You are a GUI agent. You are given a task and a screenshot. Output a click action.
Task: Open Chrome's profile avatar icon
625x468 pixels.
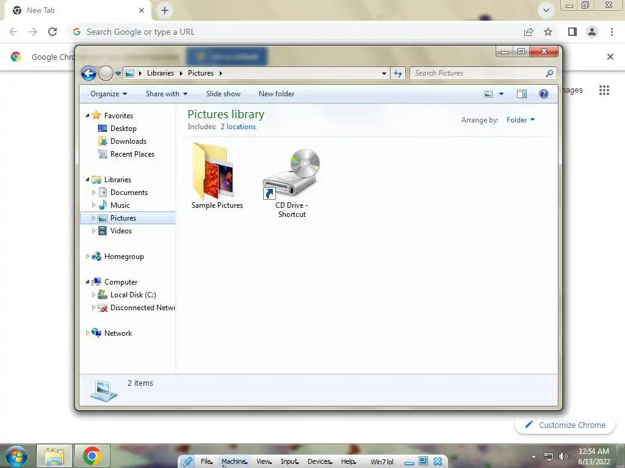click(592, 32)
